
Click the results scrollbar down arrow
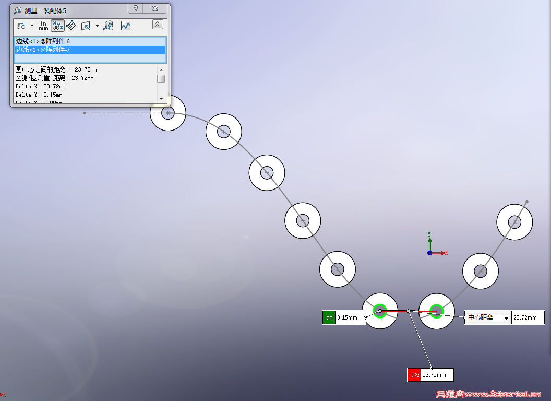pos(161,99)
